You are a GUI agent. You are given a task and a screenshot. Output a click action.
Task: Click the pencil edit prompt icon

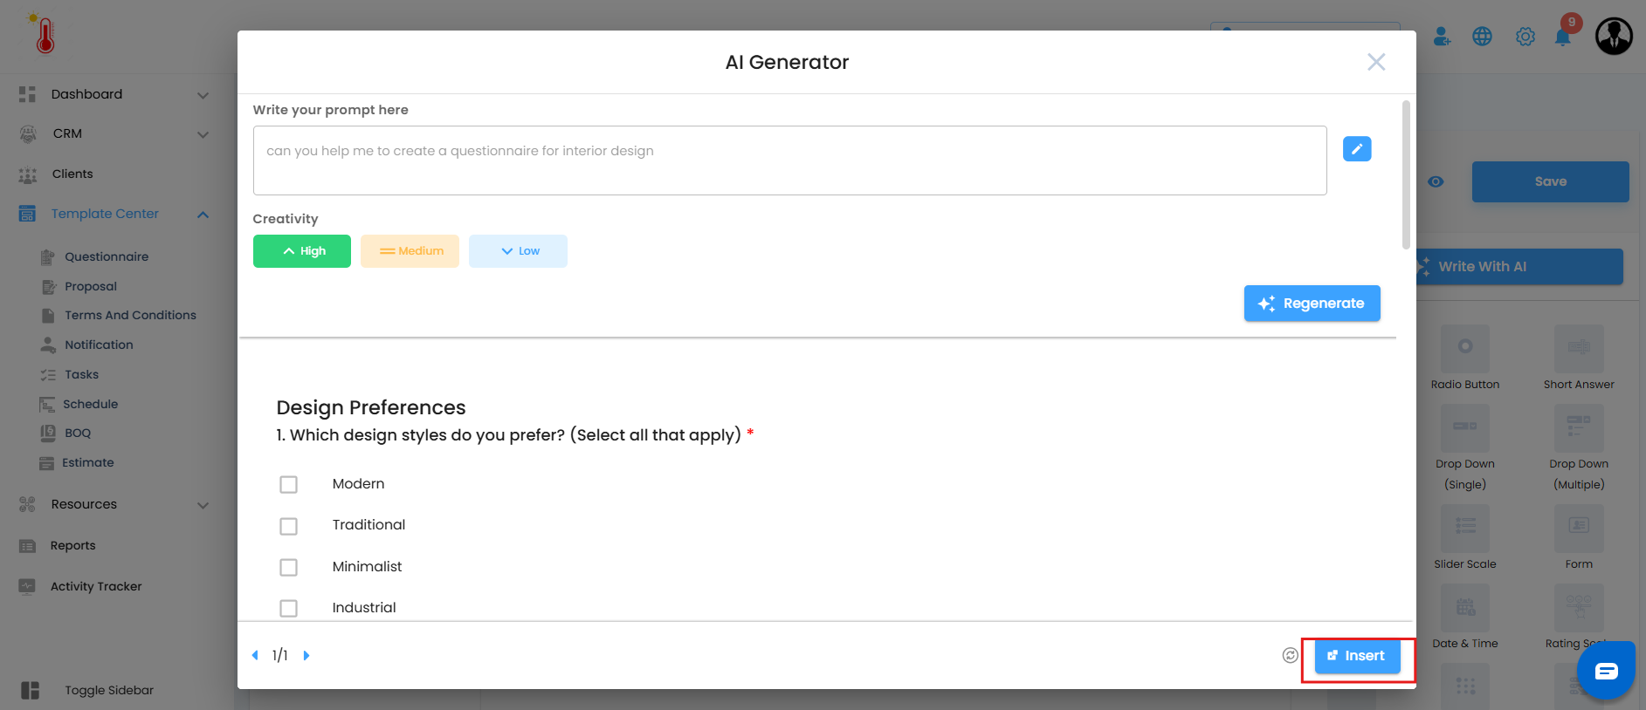click(1356, 149)
